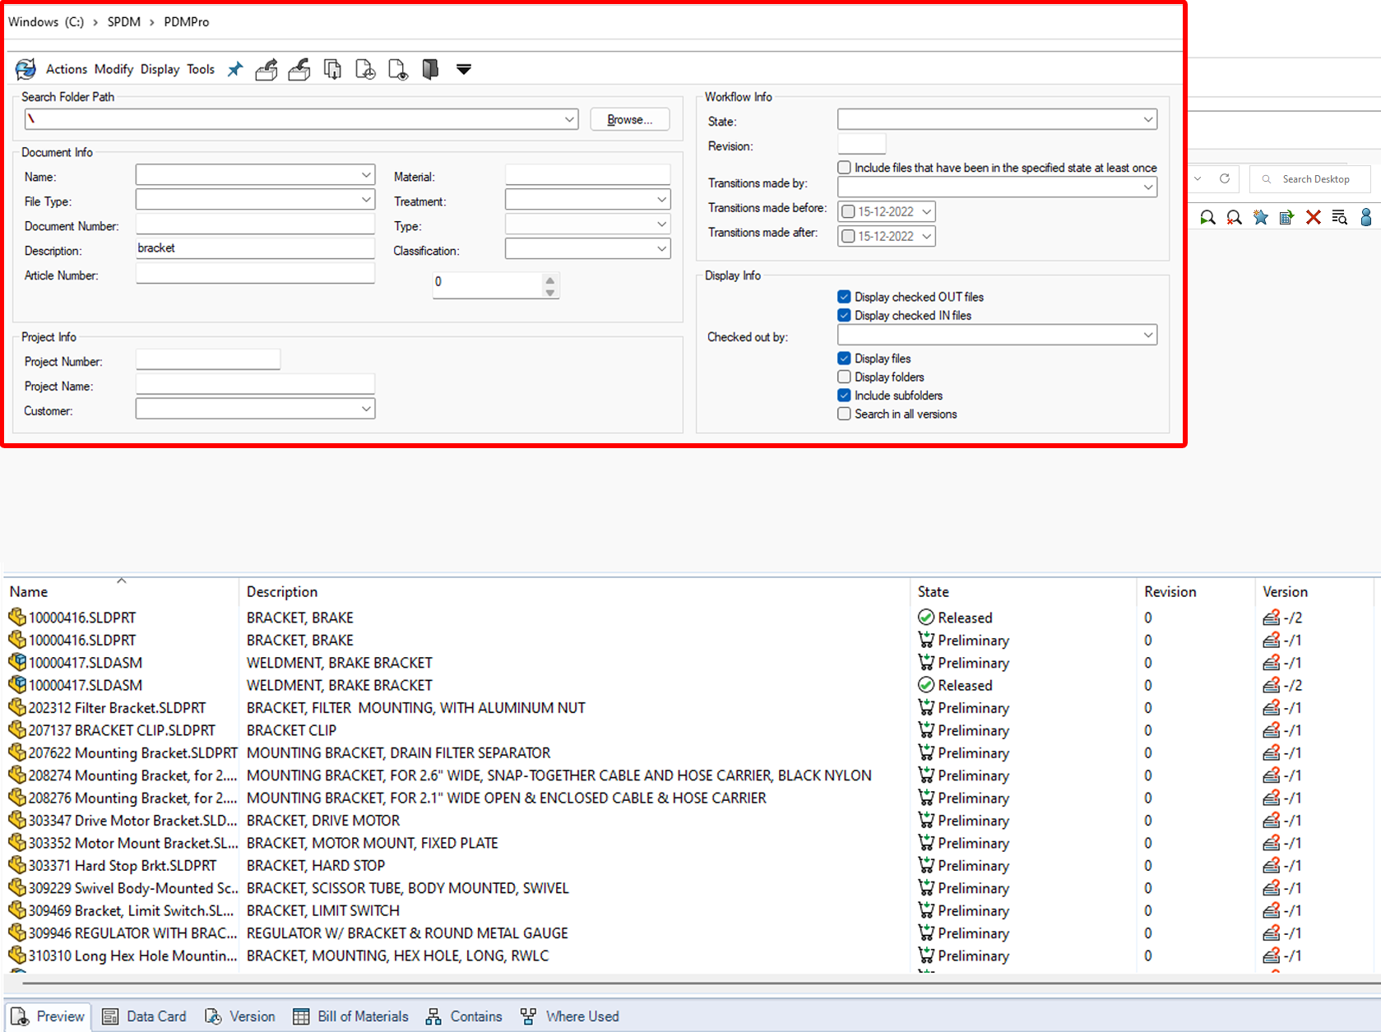Click the document preview eye icon
The image size is (1381, 1032).
pos(398,69)
